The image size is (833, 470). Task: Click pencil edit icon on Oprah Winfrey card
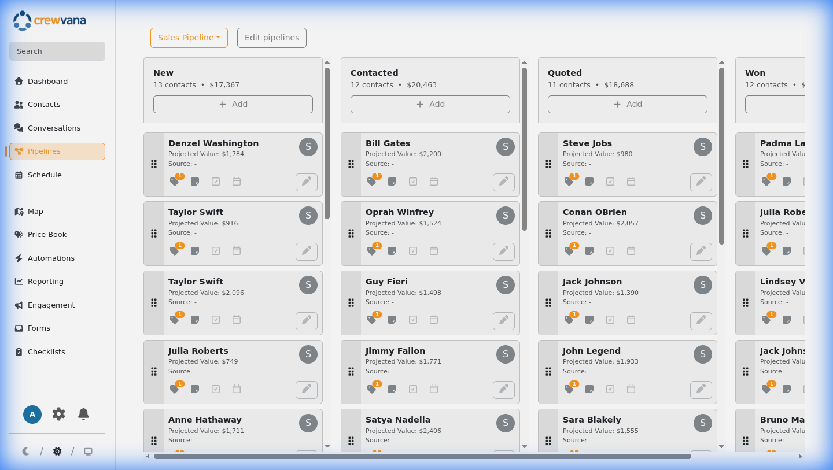[503, 251]
